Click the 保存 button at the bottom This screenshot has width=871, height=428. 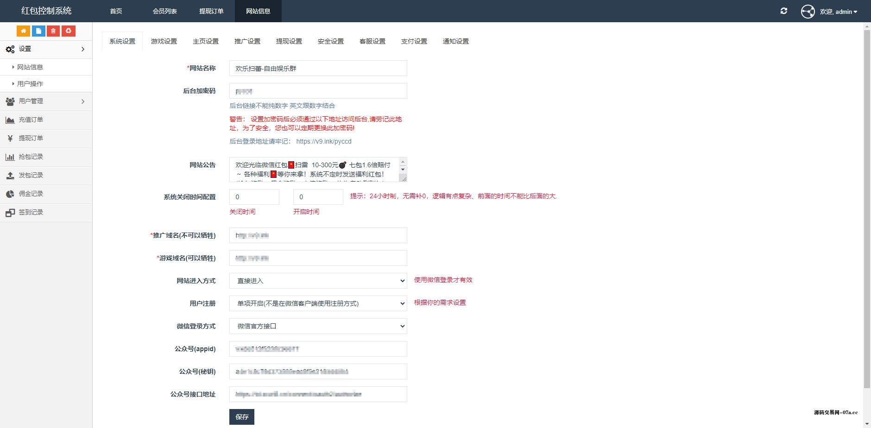pos(241,416)
